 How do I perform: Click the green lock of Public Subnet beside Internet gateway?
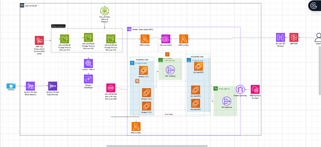[x=216, y=88]
